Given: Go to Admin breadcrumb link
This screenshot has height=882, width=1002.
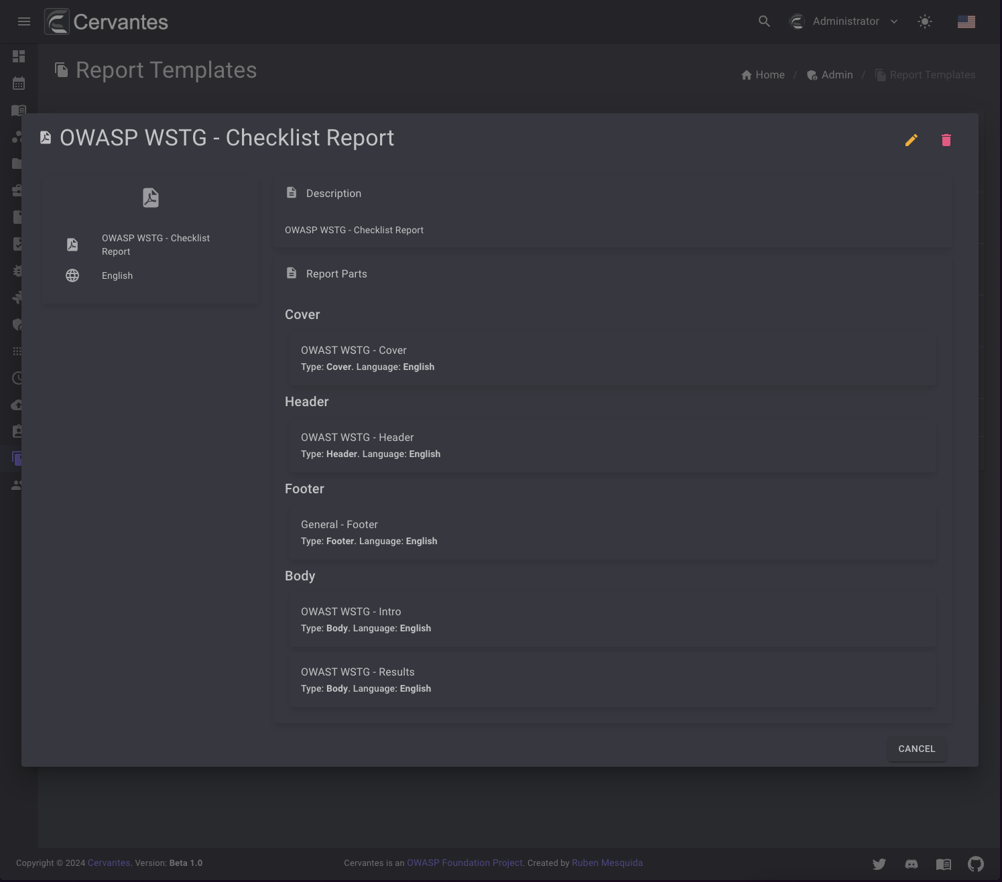Looking at the screenshot, I should click(x=830, y=75).
